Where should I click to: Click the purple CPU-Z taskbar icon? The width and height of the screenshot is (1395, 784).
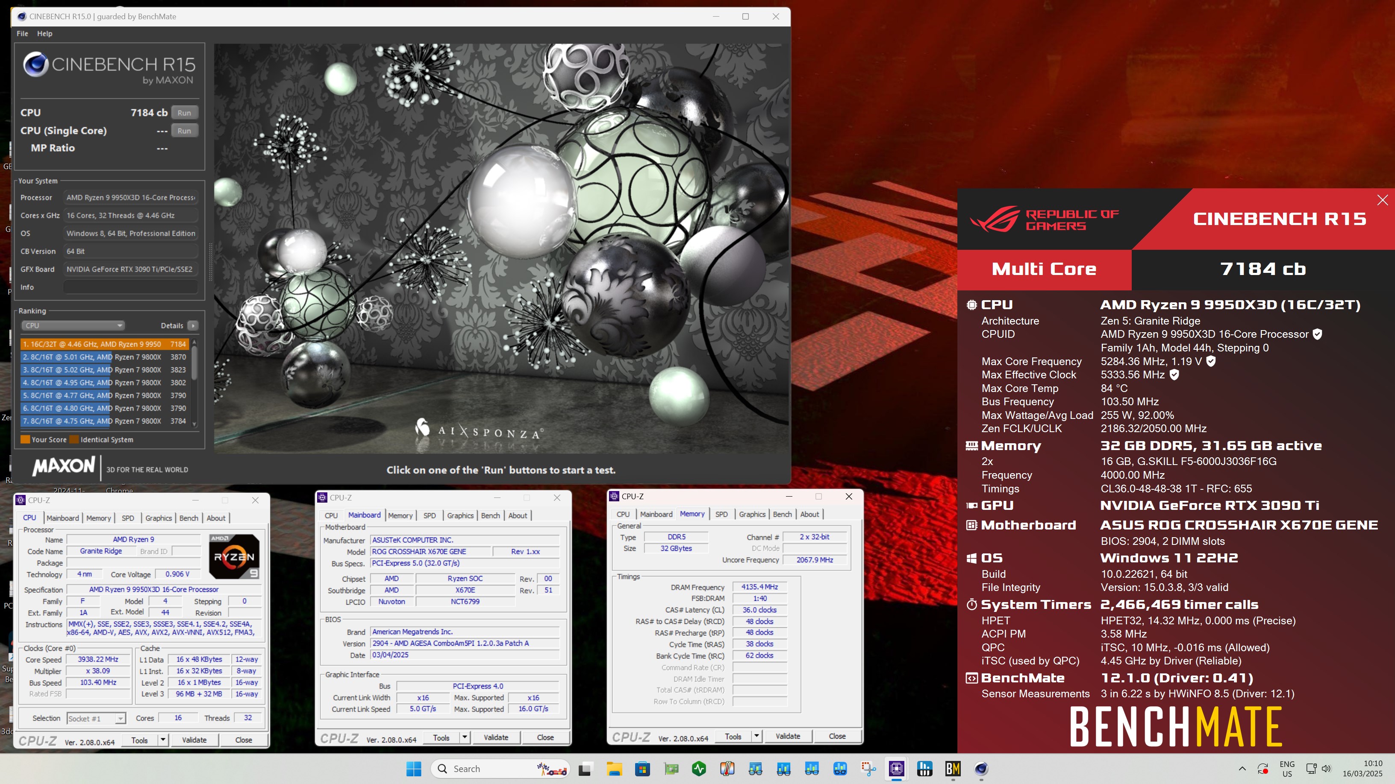(896, 768)
